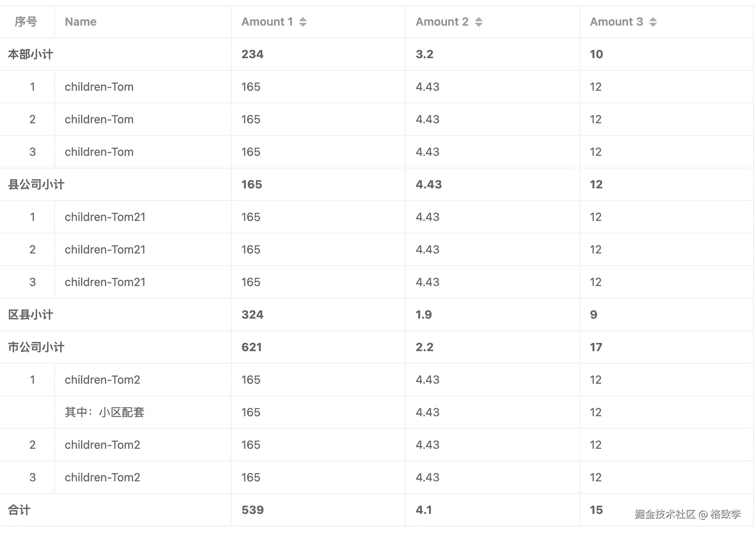This screenshot has height=533, width=754.
Task: Click the 621 Amount 1 cell
Action: (252, 347)
